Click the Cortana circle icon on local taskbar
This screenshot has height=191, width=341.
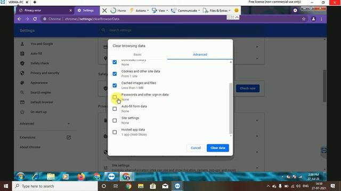pos(104,186)
